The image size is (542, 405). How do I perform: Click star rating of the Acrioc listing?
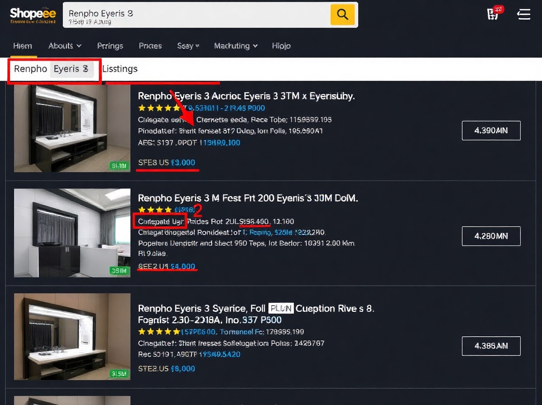159,108
